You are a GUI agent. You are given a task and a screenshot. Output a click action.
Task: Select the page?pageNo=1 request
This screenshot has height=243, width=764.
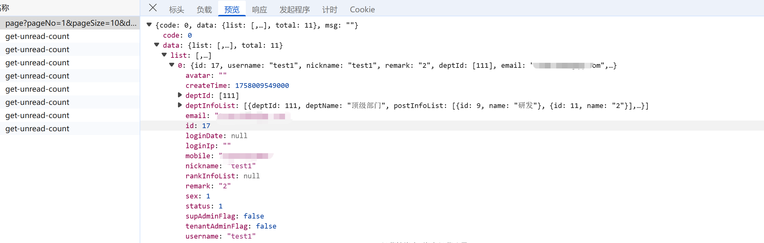point(71,23)
